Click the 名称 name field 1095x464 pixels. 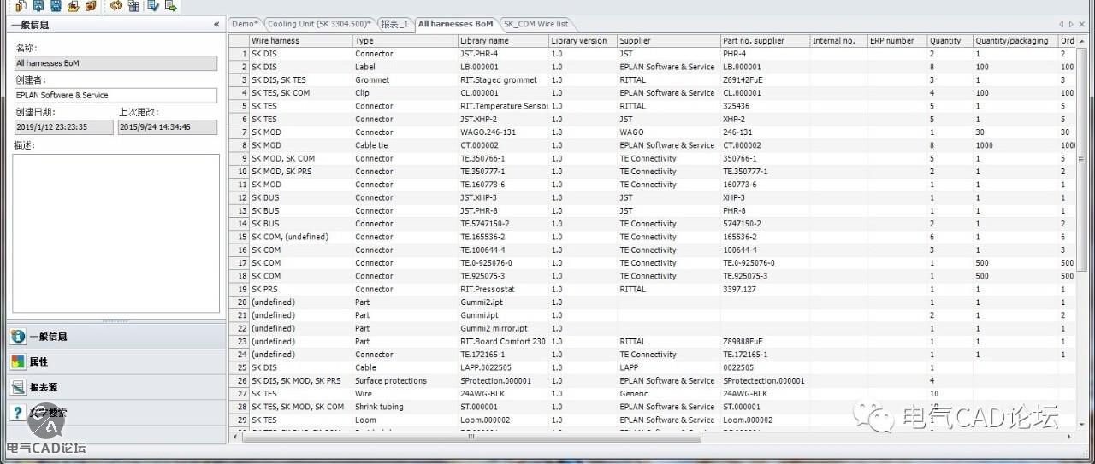pos(115,63)
